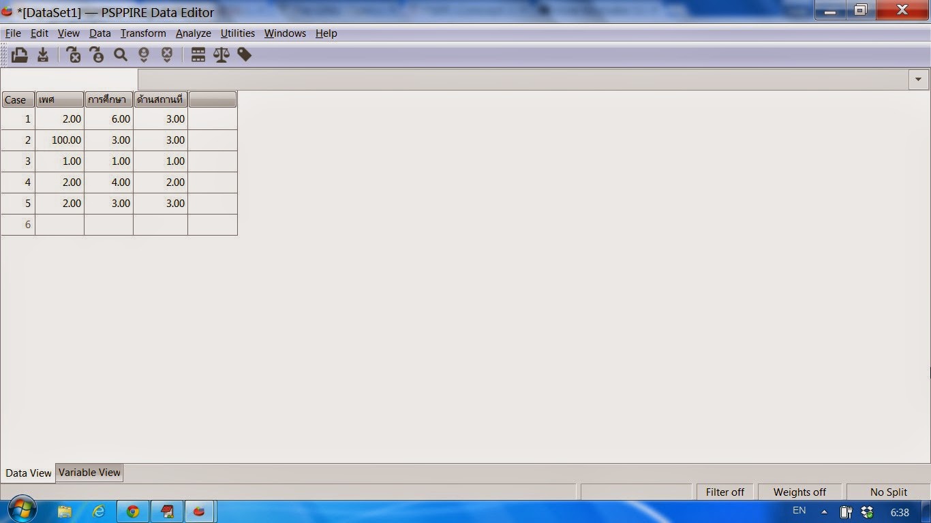Open the Transform menu
The height and width of the screenshot is (523, 931).
point(143,33)
